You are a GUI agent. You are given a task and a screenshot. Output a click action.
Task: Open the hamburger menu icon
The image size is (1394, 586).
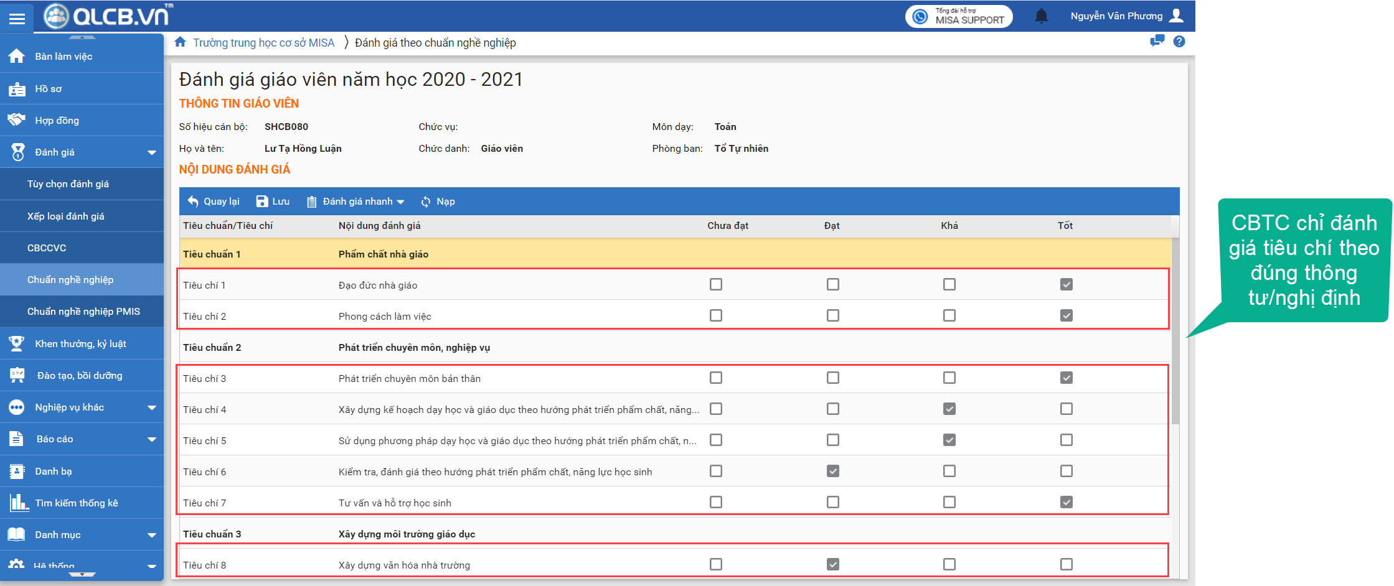tap(17, 18)
